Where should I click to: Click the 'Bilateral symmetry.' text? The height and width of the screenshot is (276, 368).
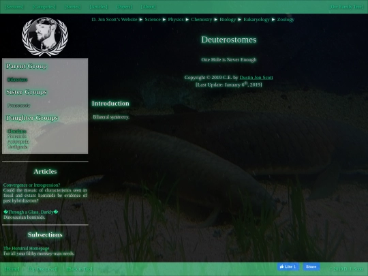(111, 117)
